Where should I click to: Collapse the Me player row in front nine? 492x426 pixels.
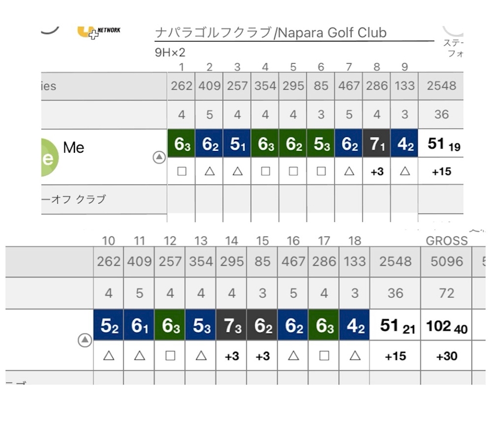(x=159, y=157)
